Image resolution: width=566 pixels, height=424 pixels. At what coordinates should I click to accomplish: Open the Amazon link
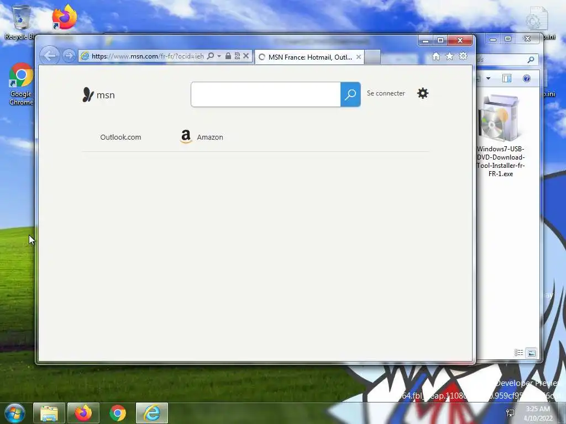pyautogui.click(x=210, y=137)
